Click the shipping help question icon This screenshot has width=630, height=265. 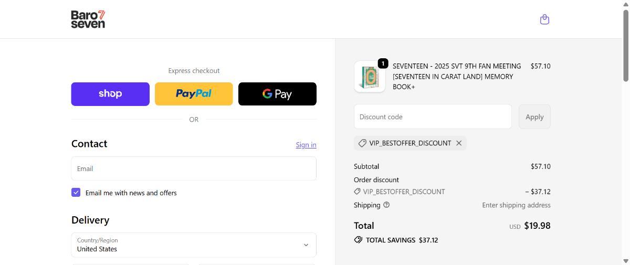pyautogui.click(x=386, y=205)
